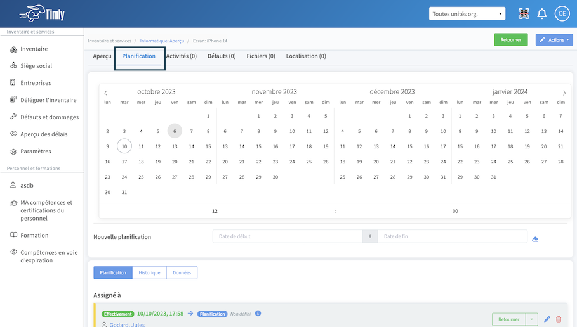Image resolution: width=577 pixels, height=327 pixels.
Task: Clear the planning dates with eraser icon
Action: [535, 239]
